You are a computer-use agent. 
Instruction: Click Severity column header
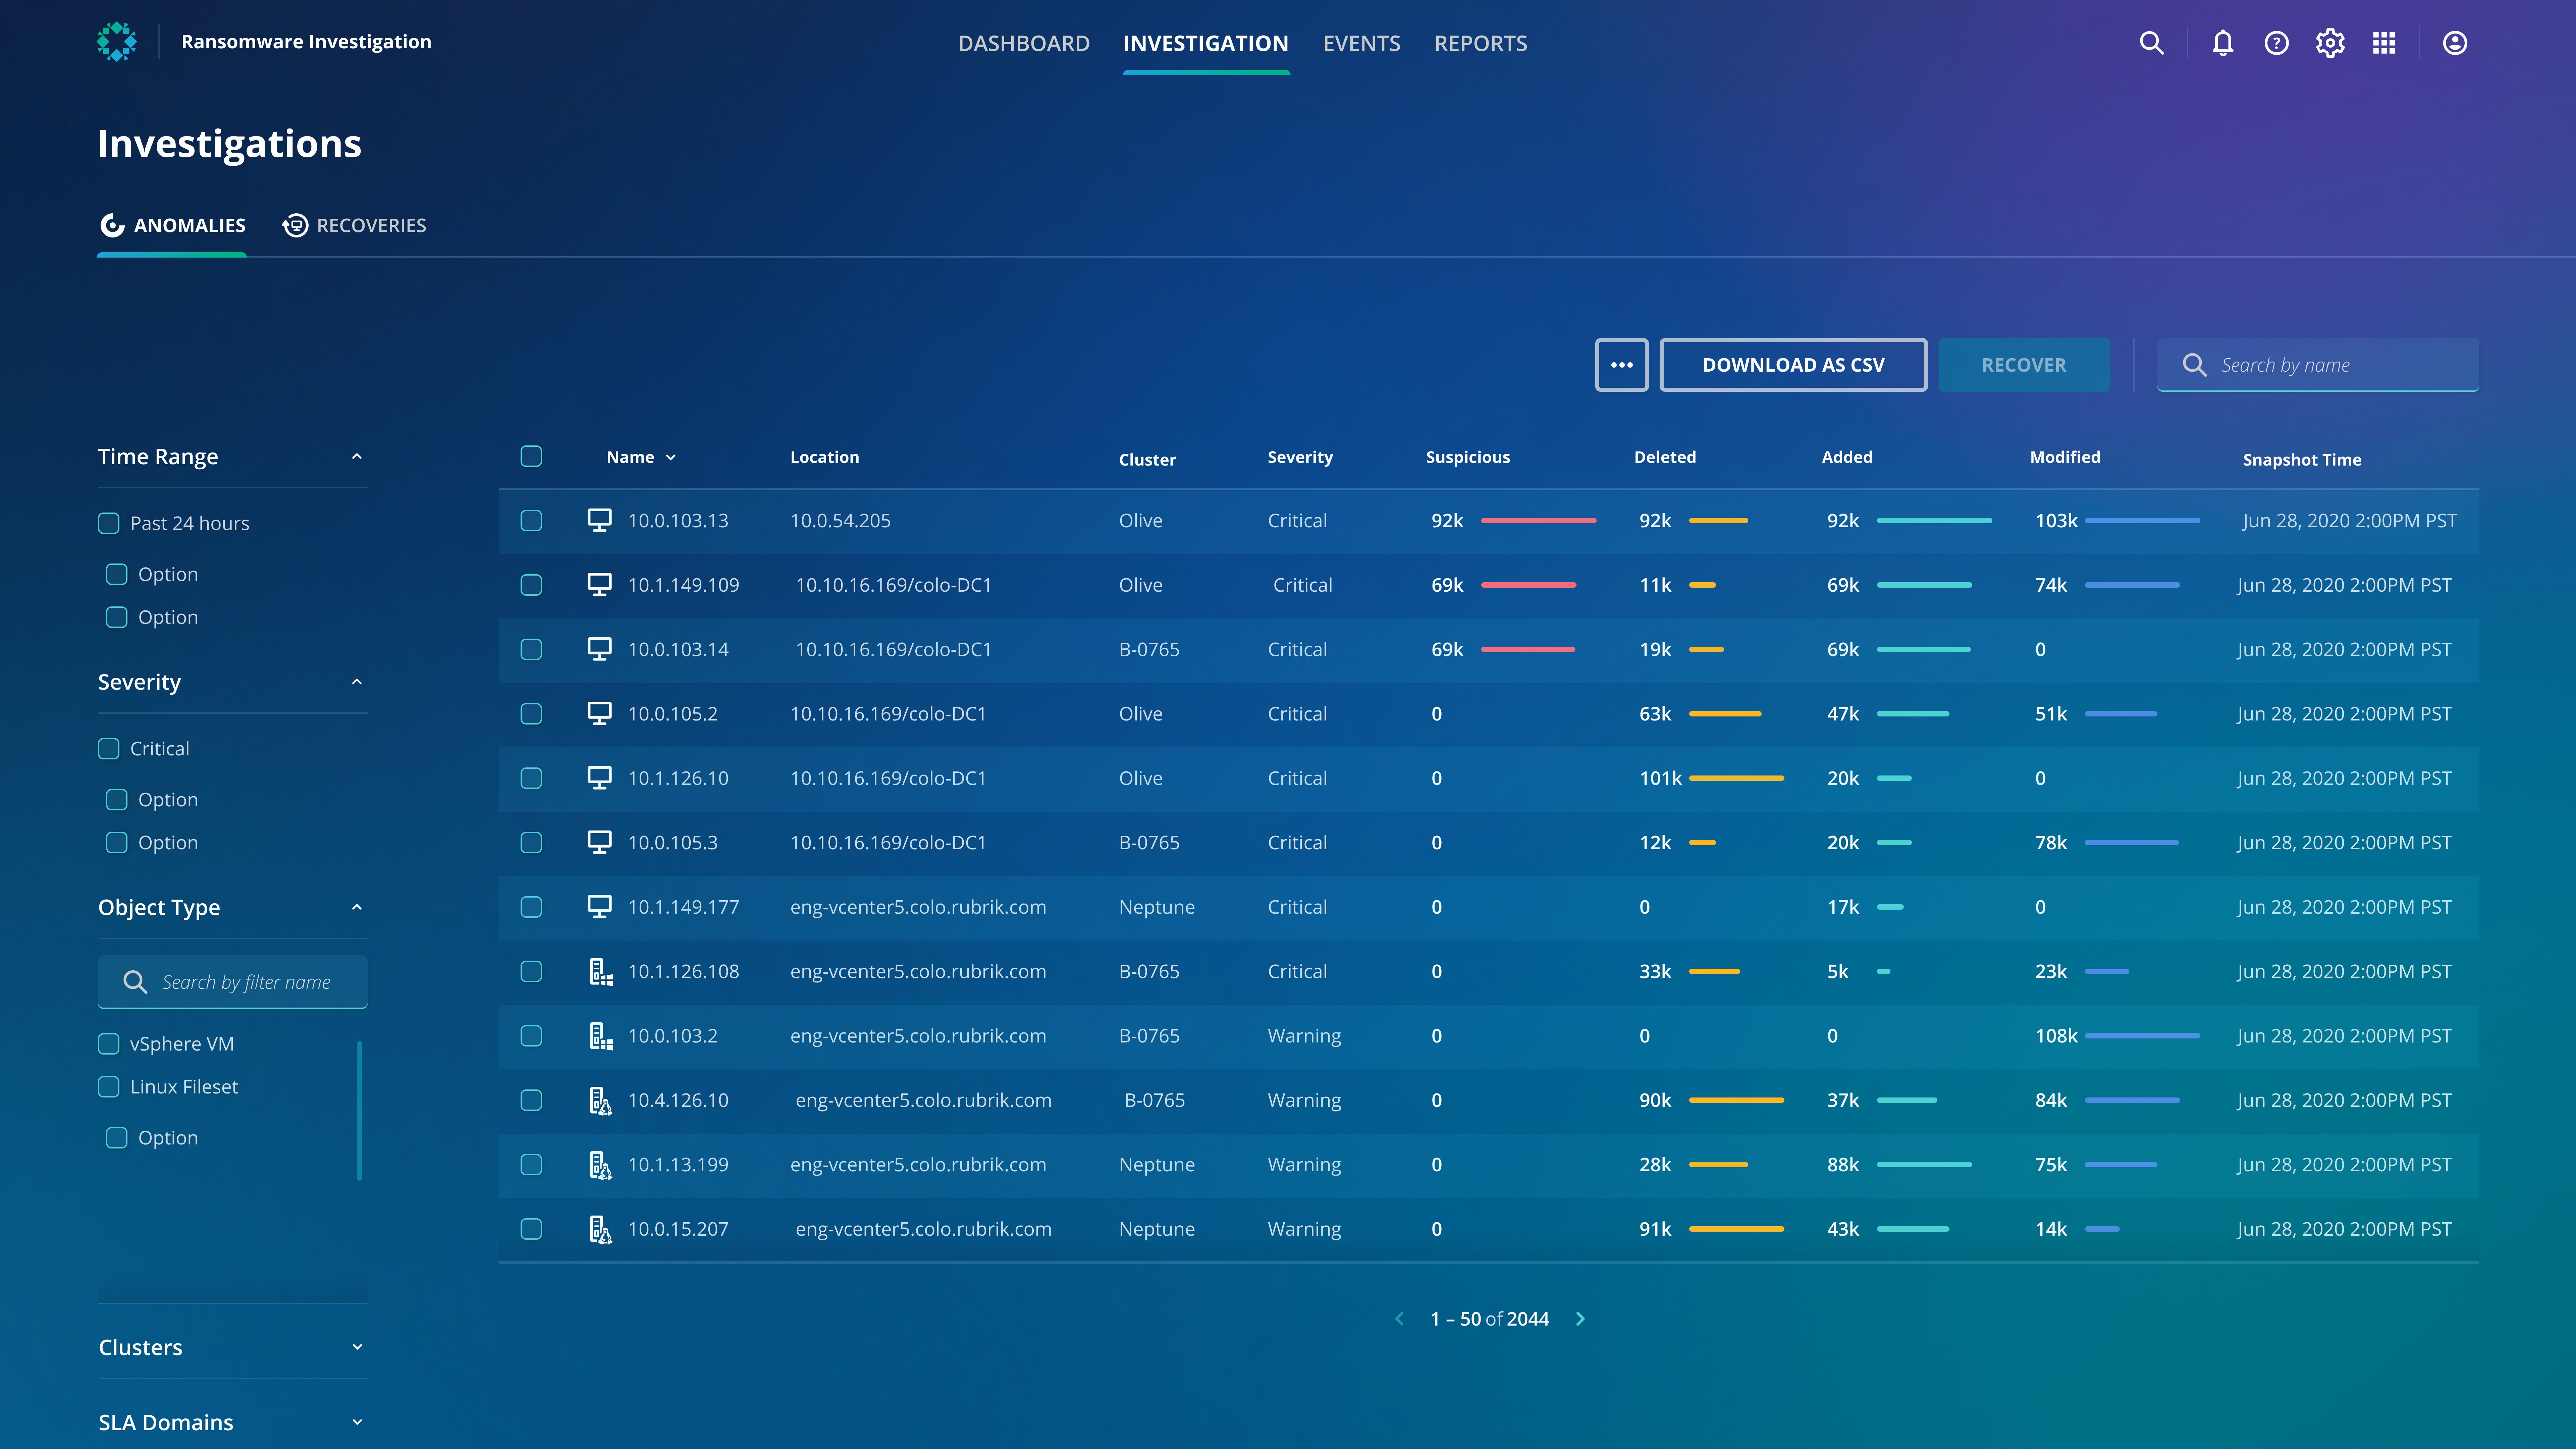click(x=1300, y=457)
